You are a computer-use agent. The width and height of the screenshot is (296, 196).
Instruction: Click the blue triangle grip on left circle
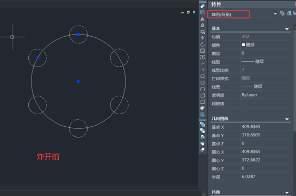[38, 58]
